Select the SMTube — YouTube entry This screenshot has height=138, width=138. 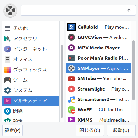click(x=99, y=79)
